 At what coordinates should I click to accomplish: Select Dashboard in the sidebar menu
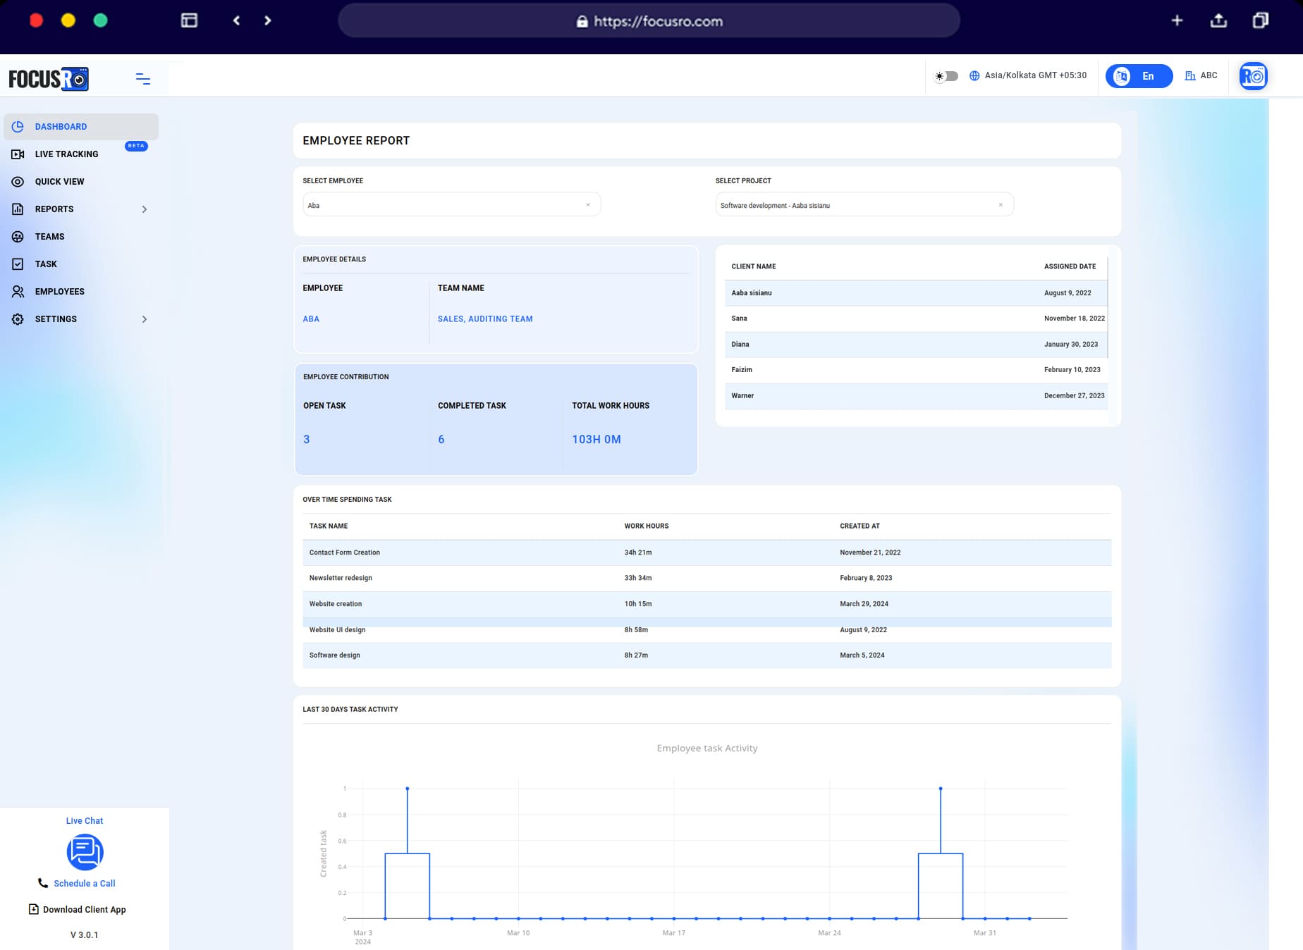61,126
